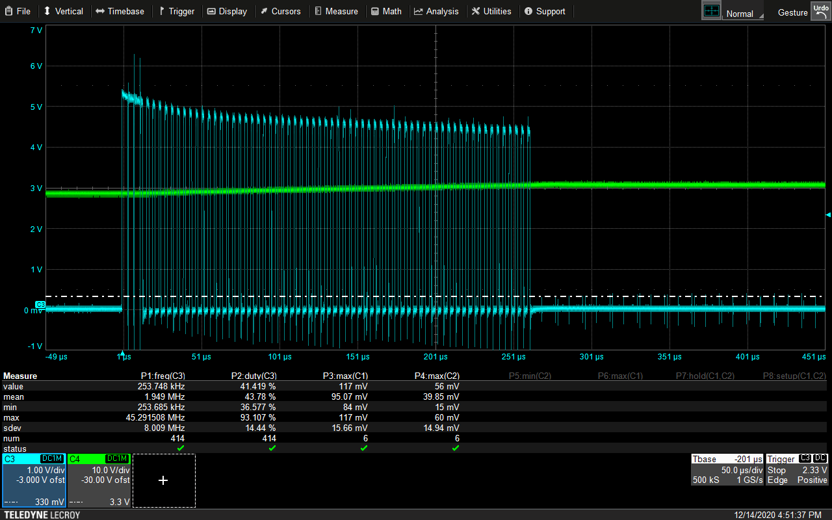This screenshot has height=520, width=832.
Task: Open the Timebase menu
Action: click(x=120, y=11)
